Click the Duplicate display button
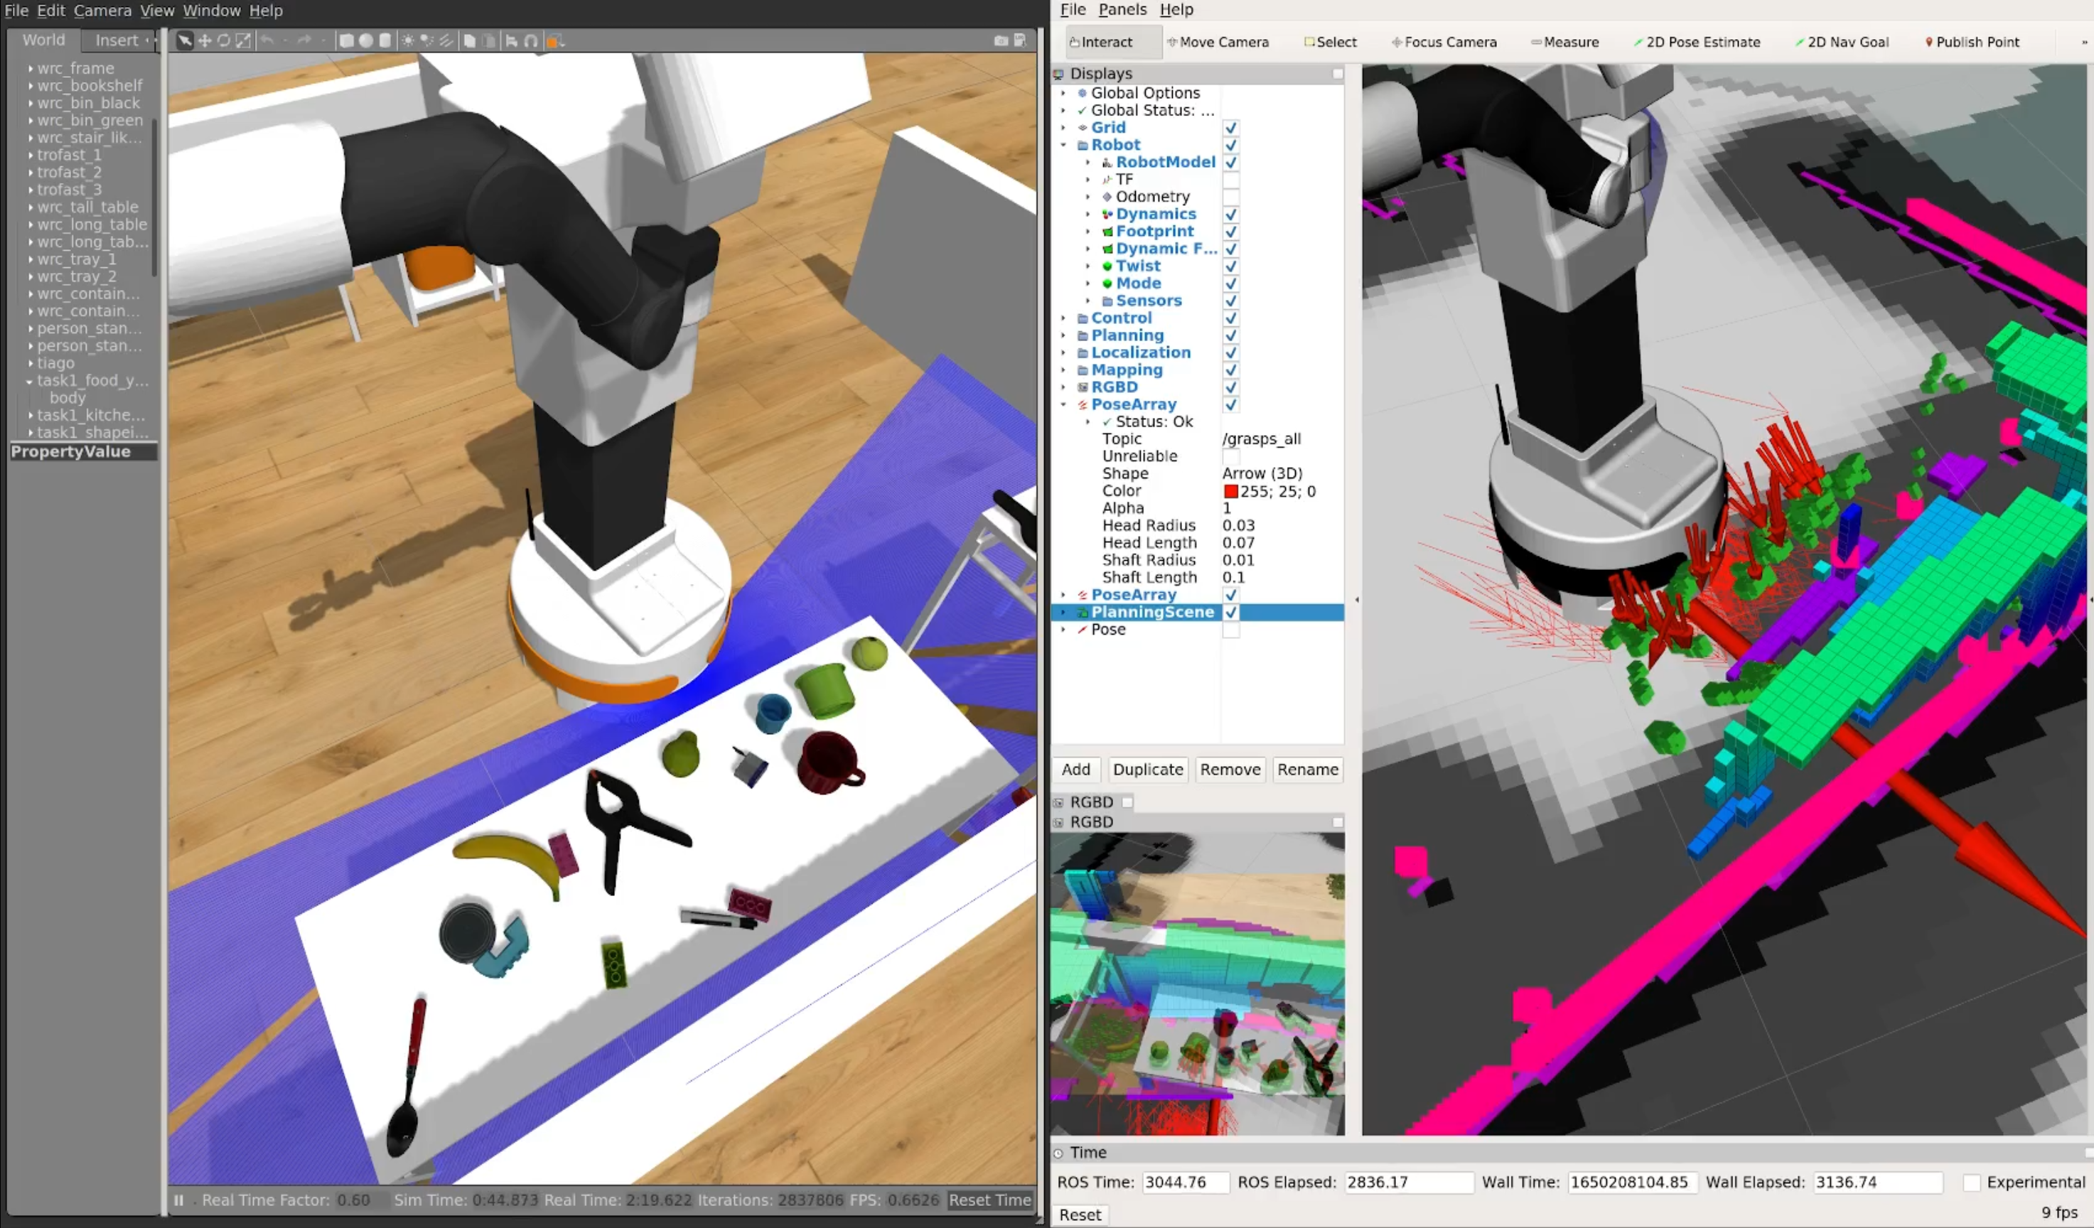The width and height of the screenshot is (2094, 1228). click(x=1147, y=770)
